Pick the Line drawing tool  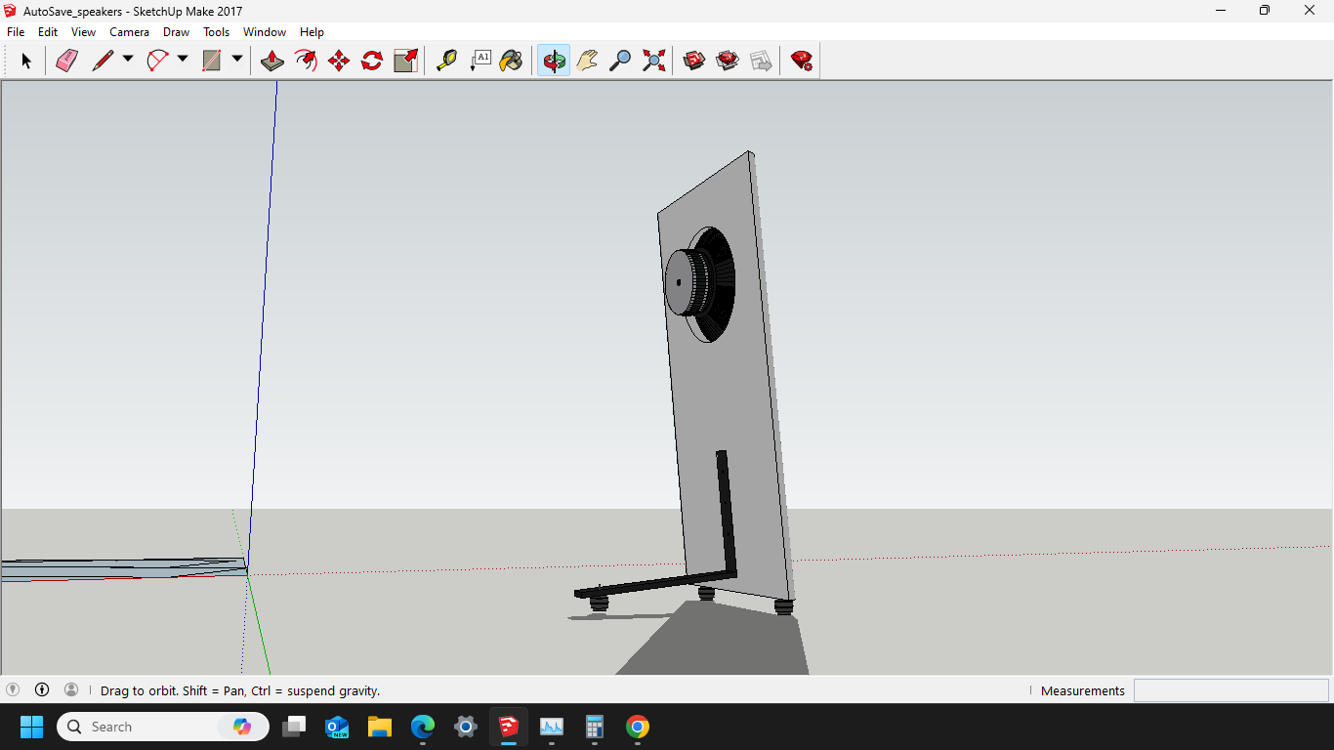pos(101,60)
